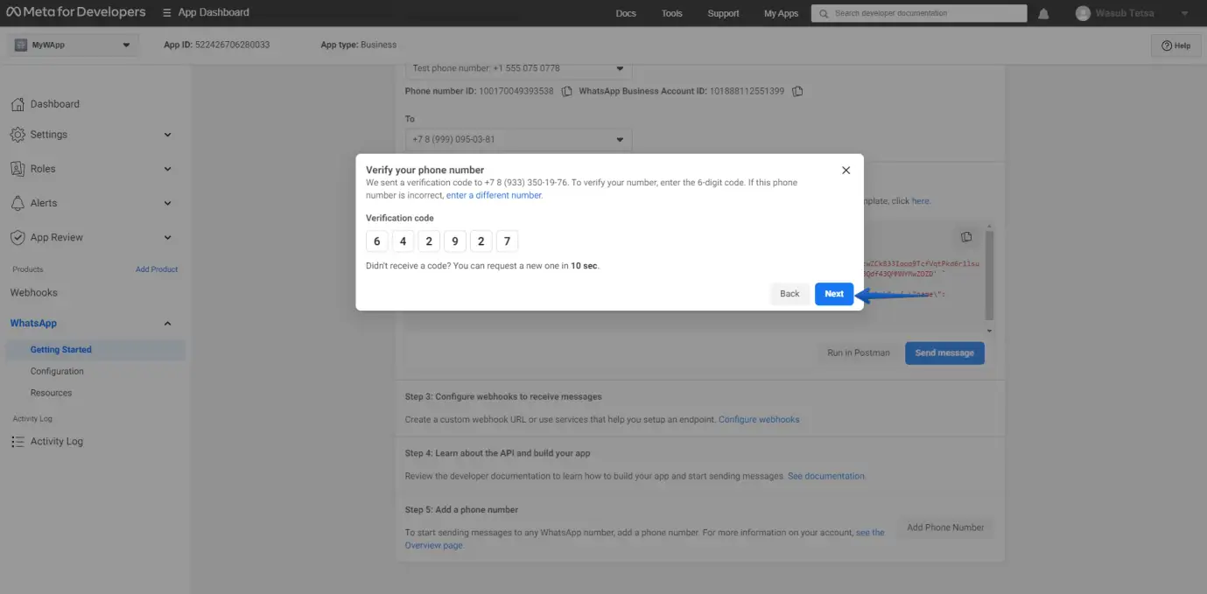Close the Verify your phone number dialog
The image size is (1207, 594).
(x=846, y=171)
